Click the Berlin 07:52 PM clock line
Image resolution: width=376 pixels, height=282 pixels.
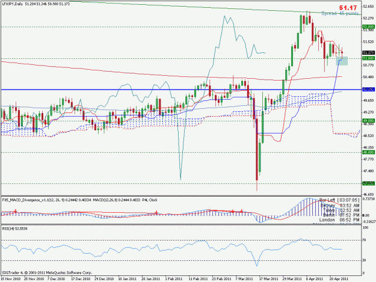tap(341, 215)
